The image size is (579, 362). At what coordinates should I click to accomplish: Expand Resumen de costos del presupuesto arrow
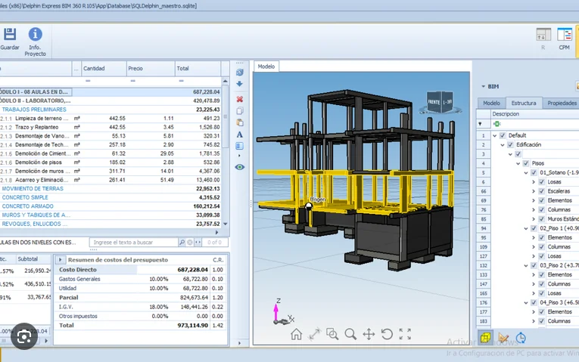[61, 260]
